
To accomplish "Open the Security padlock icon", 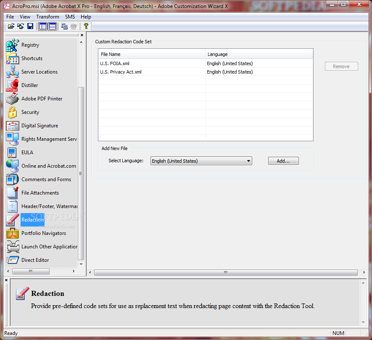I will point(12,112).
